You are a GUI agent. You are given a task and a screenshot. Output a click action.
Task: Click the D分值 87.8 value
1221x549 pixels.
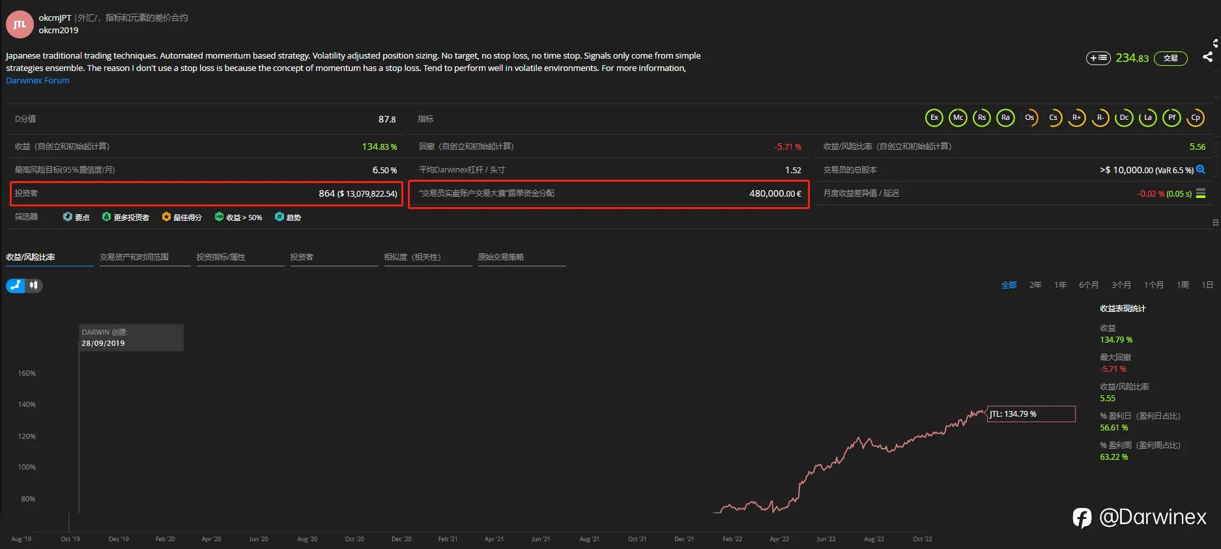click(387, 119)
